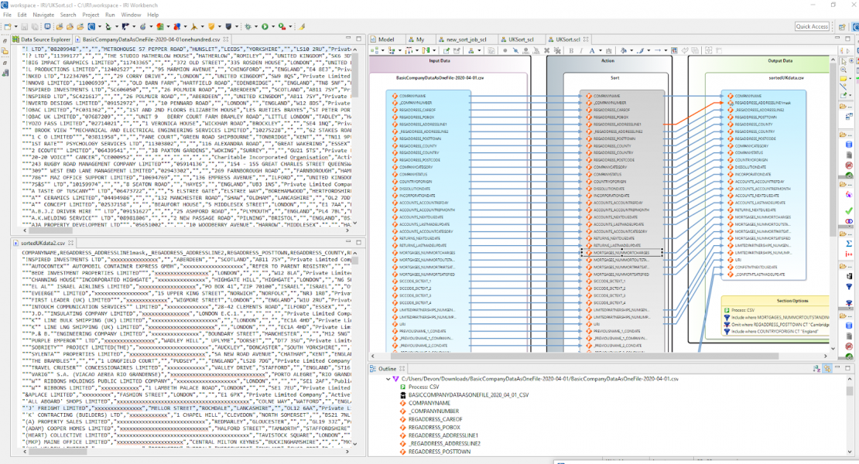Click the green check mark icon in palette
Viewport: 859px width, 464px height.
(849, 210)
